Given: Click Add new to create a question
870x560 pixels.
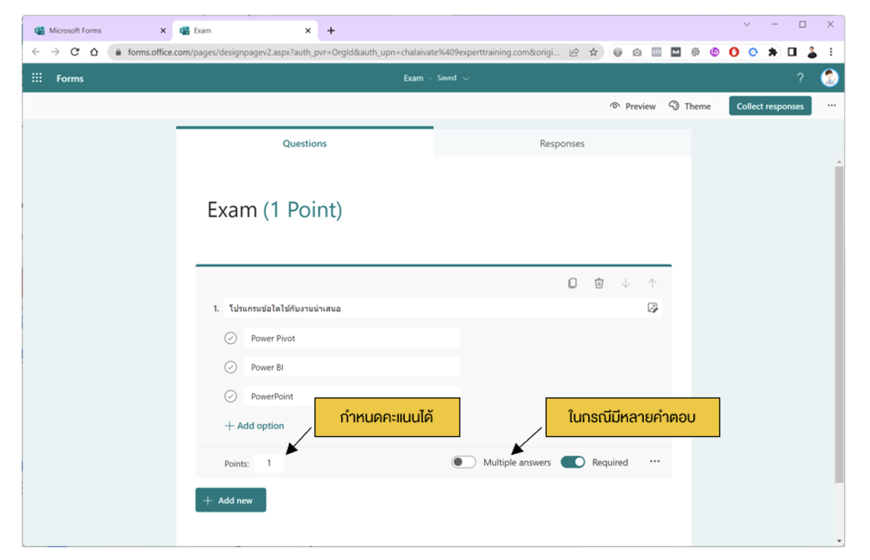Looking at the screenshot, I should pyautogui.click(x=230, y=500).
